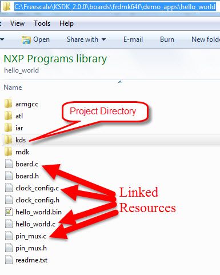Click the iar folder name

19,128
